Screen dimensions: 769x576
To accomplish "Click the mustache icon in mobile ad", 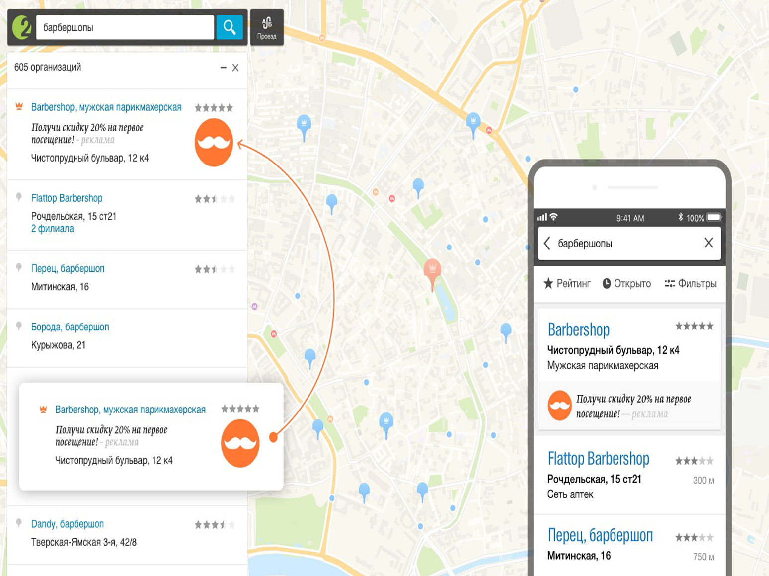I will click(559, 406).
